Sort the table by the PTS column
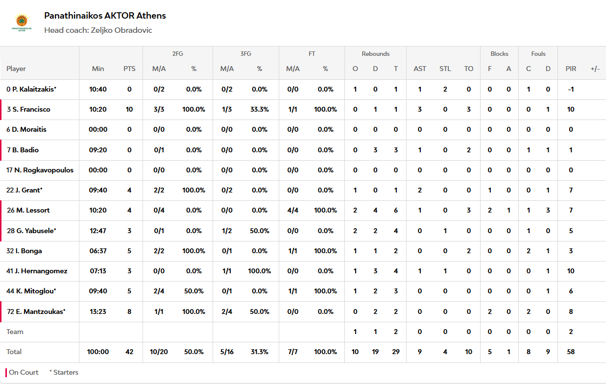 click(x=129, y=69)
